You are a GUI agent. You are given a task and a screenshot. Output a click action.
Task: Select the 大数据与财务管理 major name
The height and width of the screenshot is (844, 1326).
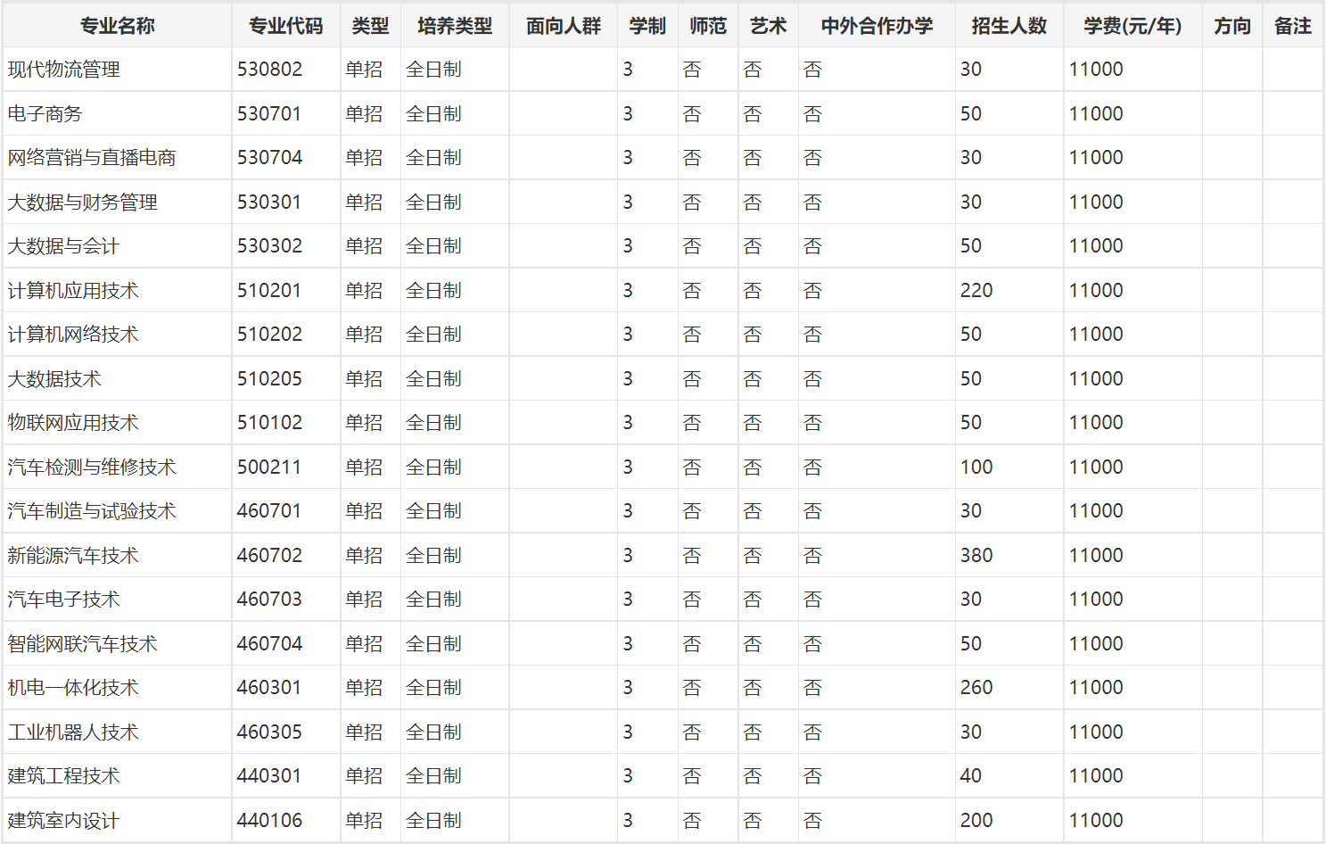(x=83, y=203)
